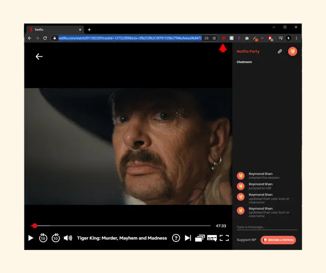Open the Chrome profile avatar
The height and width of the screenshot is (273, 326).
(288, 38)
